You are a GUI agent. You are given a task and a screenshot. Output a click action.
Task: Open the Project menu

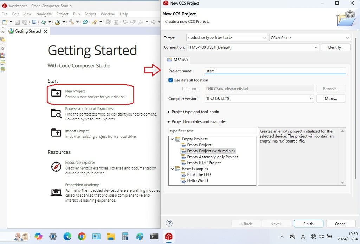pos(62,14)
